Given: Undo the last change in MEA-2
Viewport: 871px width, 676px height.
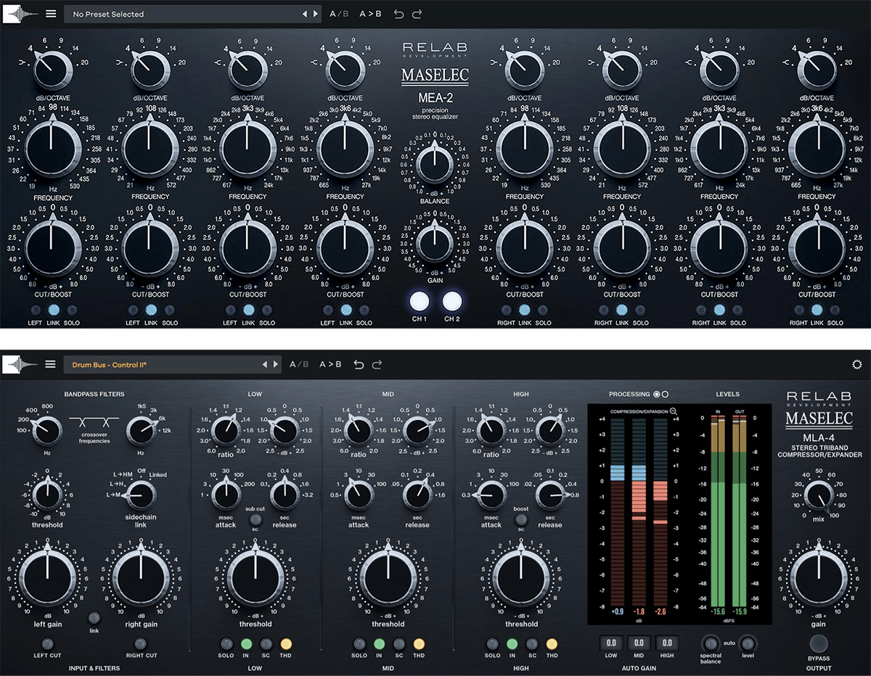Looking at the screenshot, I should [398, 14].
